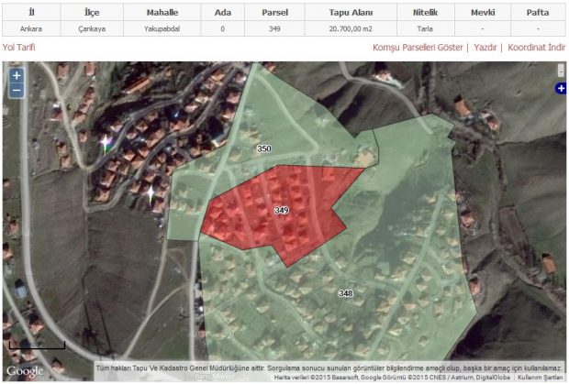Click the Google logo on the map
This screenshot has height=384, width=569.
pos(25,370)
